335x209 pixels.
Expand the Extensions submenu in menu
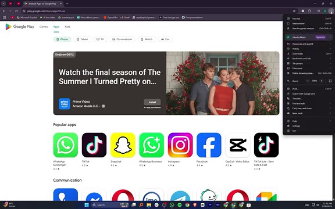[309, 69]
